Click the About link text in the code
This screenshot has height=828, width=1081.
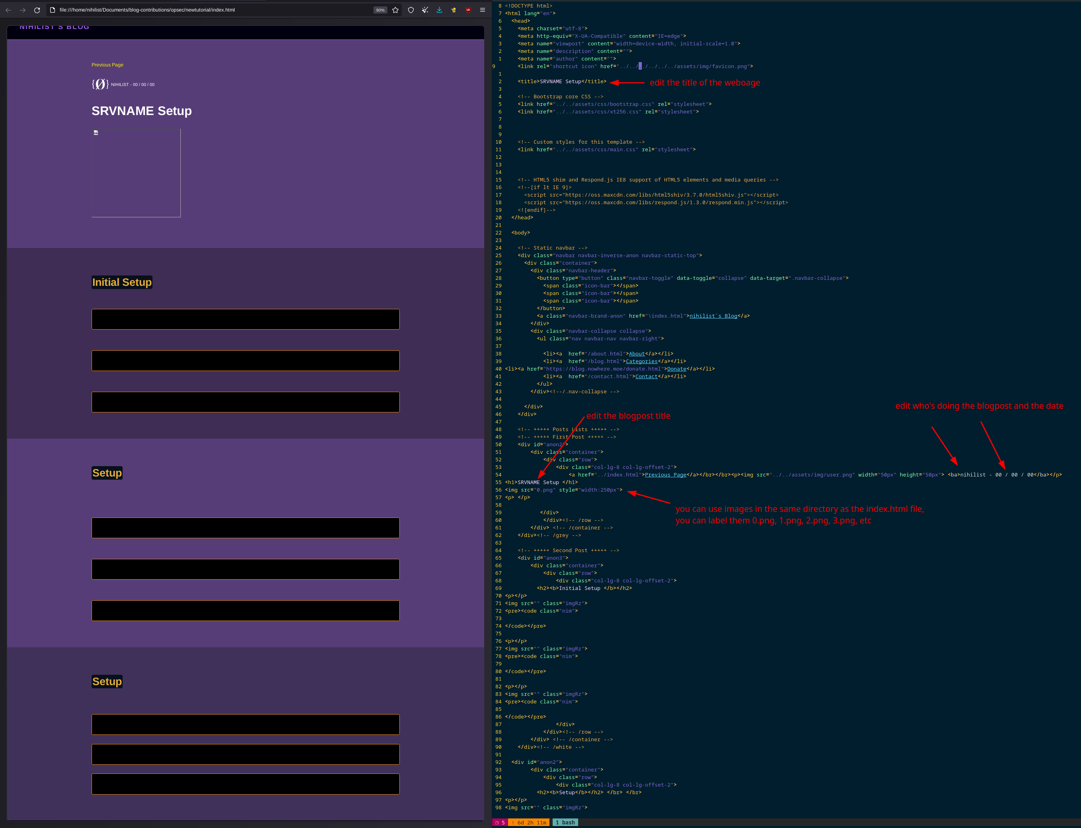(x=637, y=354)
